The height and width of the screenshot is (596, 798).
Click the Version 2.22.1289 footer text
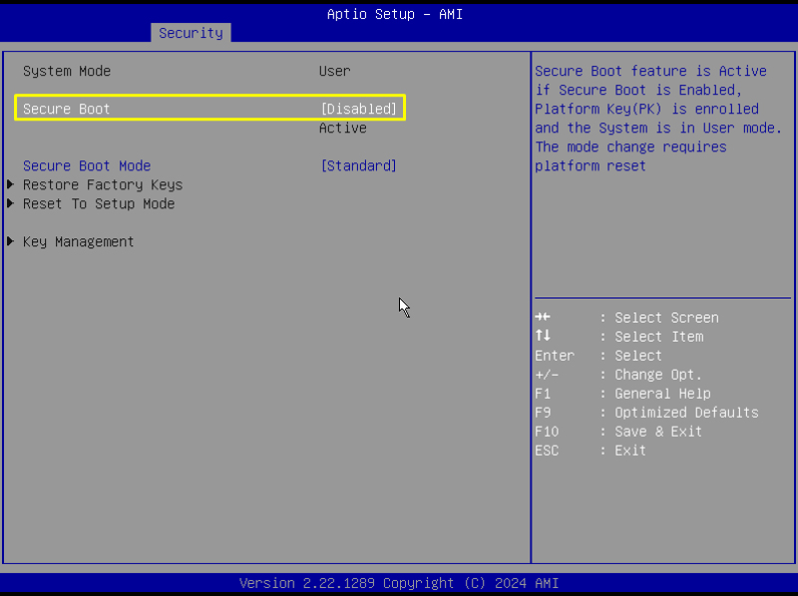[399, 583]
